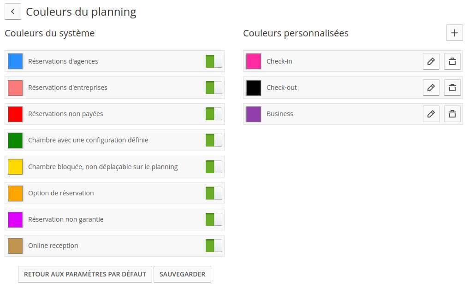469x288 pixels.
Task: Click SAUVEGARDER to save colors
Action: (183, 274)
